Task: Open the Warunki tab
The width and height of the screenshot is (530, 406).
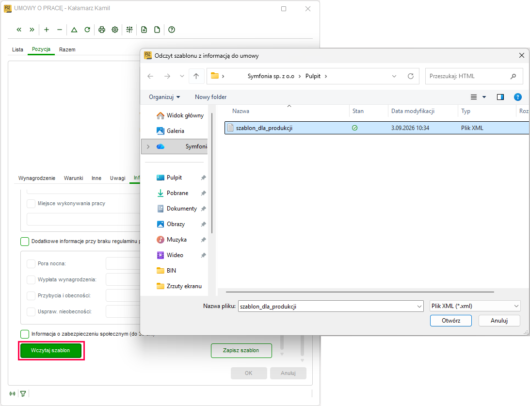Action: [73, 178]
